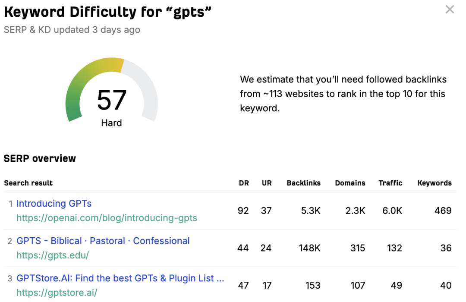Image resolution: width=466 pixels, height=302 pixels.
Task: Click the Domains column header
Action: point(350,183)
